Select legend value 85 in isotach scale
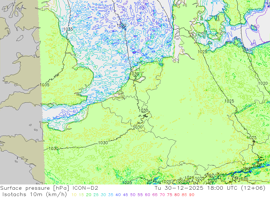The width and height of the screenshot is (270, 198). (184, 195)
